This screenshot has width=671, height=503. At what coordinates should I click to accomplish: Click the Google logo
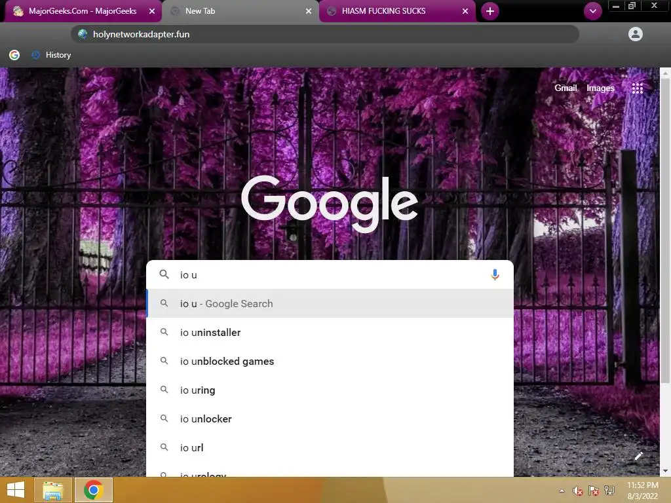(330, 204)
